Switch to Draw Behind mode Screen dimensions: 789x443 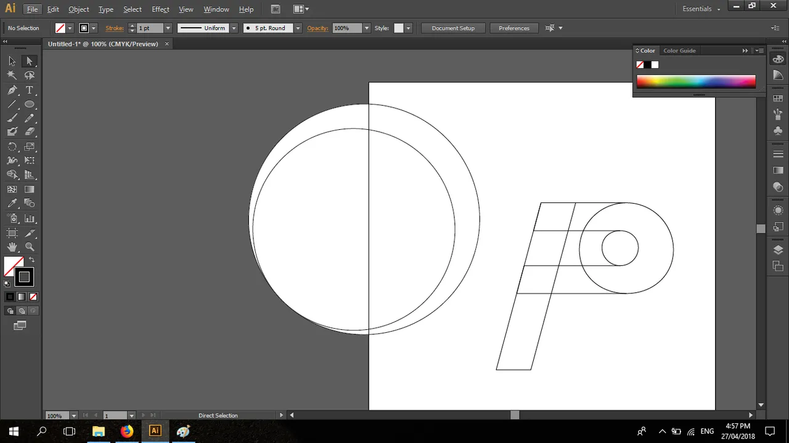(22, 311)
